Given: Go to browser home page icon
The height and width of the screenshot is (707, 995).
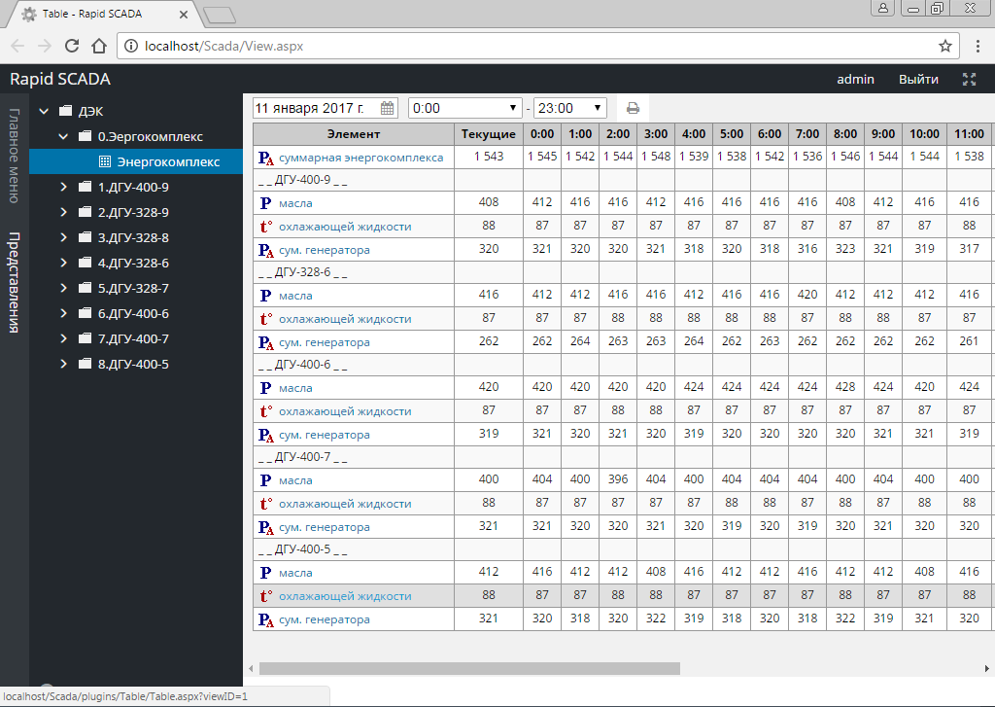Looking at the screenshot, I should click(x=99, y=46).
